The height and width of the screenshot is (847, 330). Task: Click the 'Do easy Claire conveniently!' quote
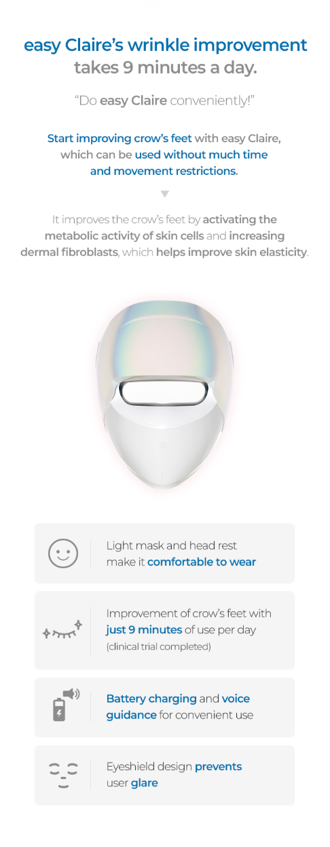[x=165, y=102]
